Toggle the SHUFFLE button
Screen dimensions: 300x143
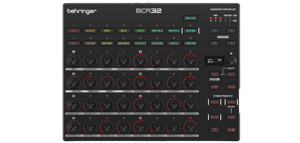click(174, 43)
